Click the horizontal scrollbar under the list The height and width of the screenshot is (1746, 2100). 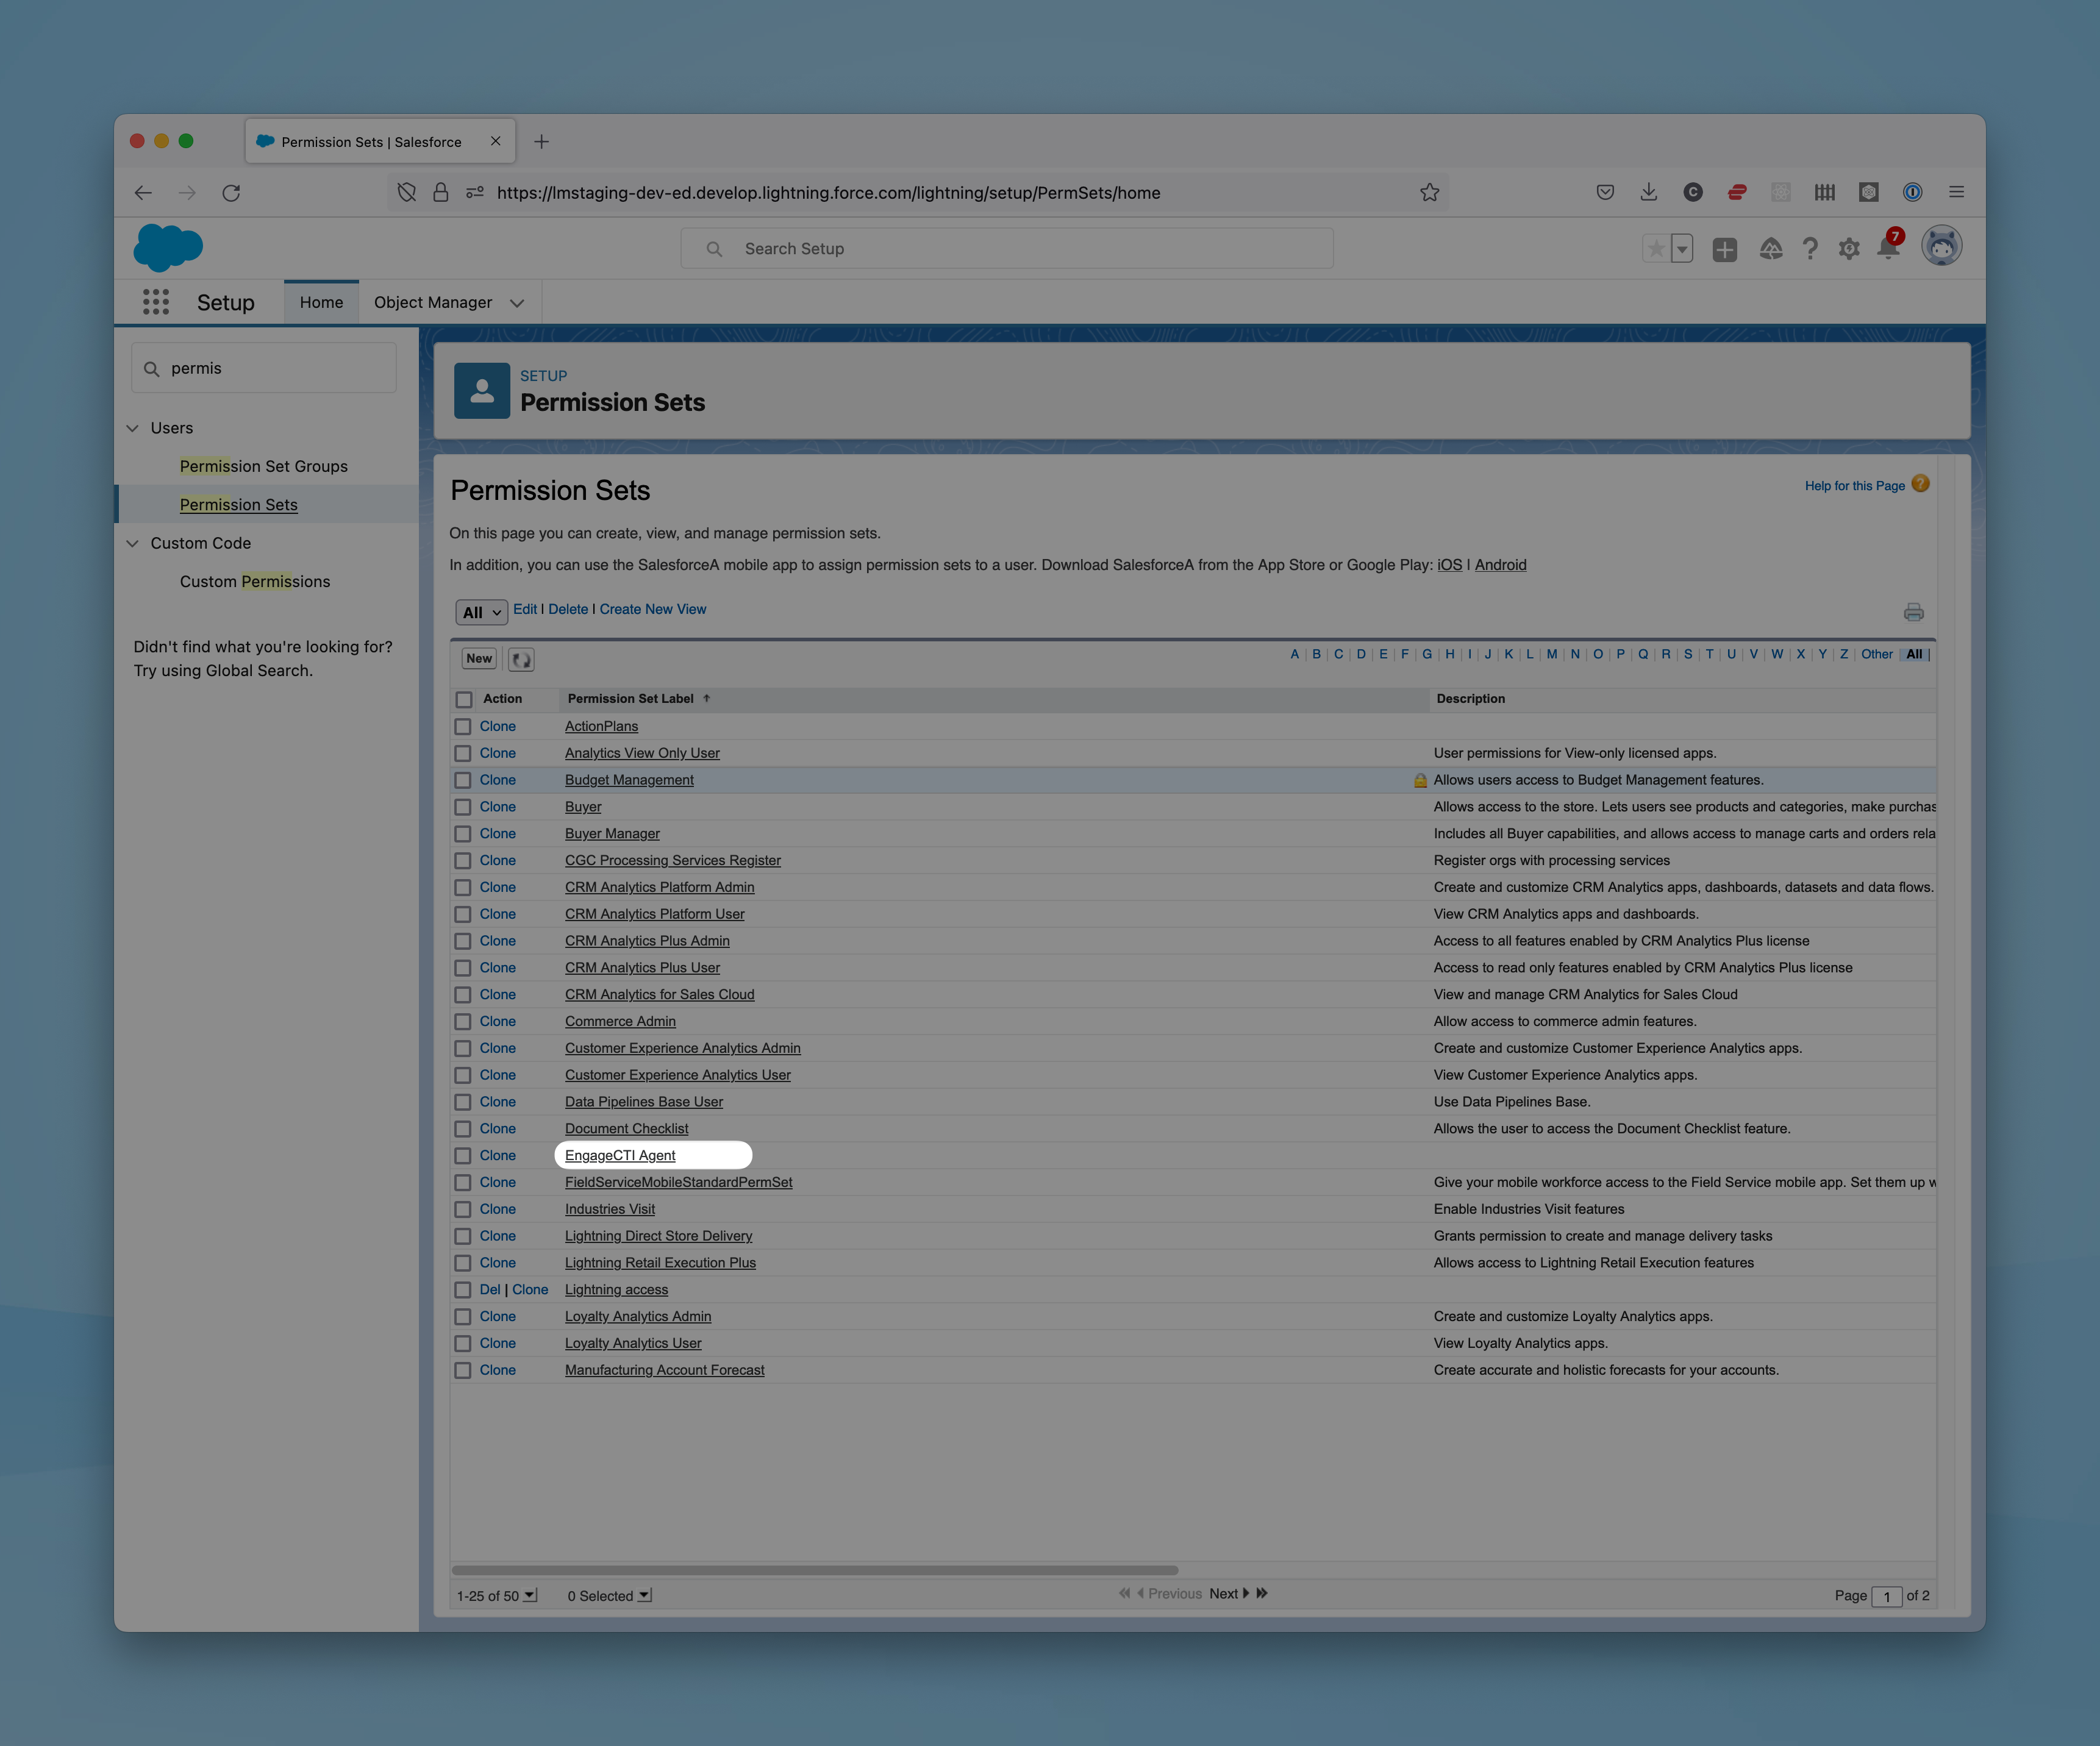click(x=814, y=1570)
